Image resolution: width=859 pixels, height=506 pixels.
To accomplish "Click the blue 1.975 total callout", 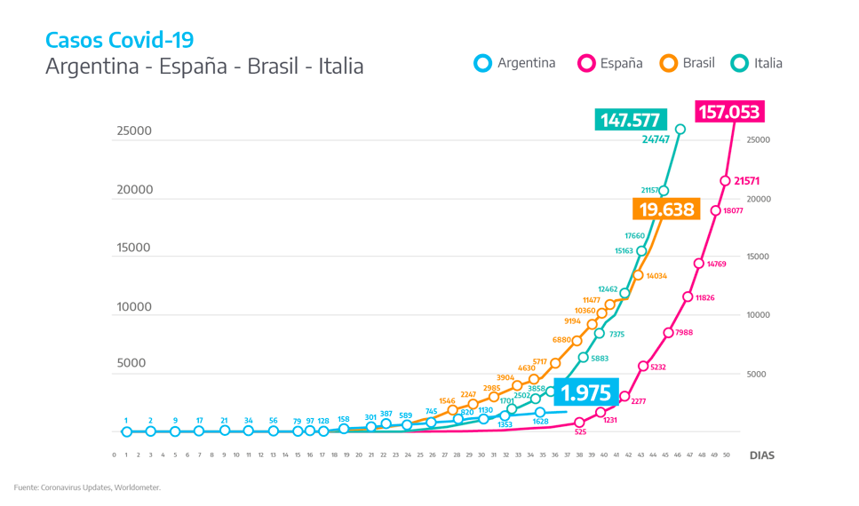I will (586, 392).
